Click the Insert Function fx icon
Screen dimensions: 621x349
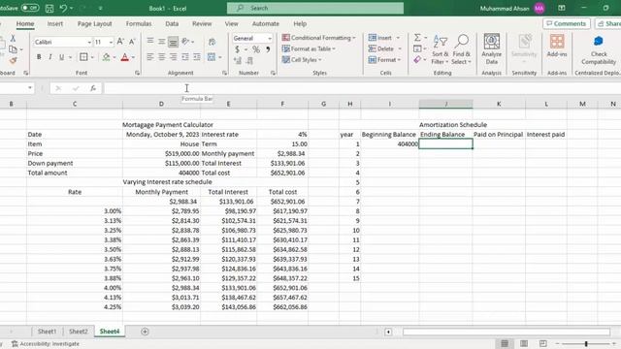click(x=93, y=88)
